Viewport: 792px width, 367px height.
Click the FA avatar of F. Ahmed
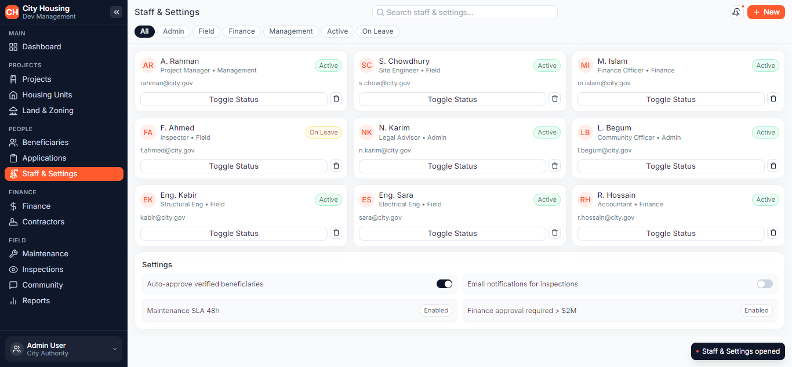click(148, 133)
